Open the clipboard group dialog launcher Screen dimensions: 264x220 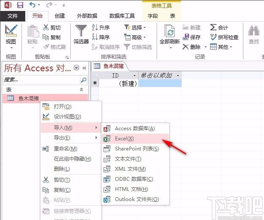(67, 57)
